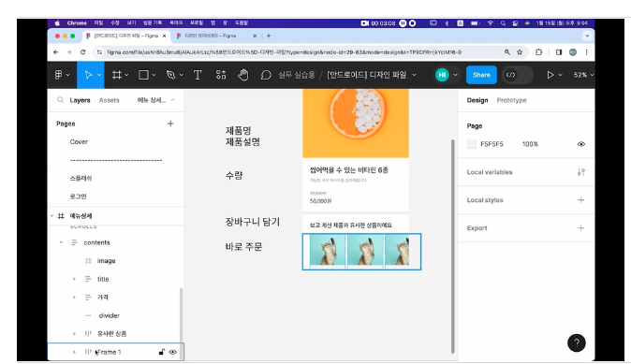Select the divider layer
This screenshot has width=631, height=364.
click(x=109, y=315)
